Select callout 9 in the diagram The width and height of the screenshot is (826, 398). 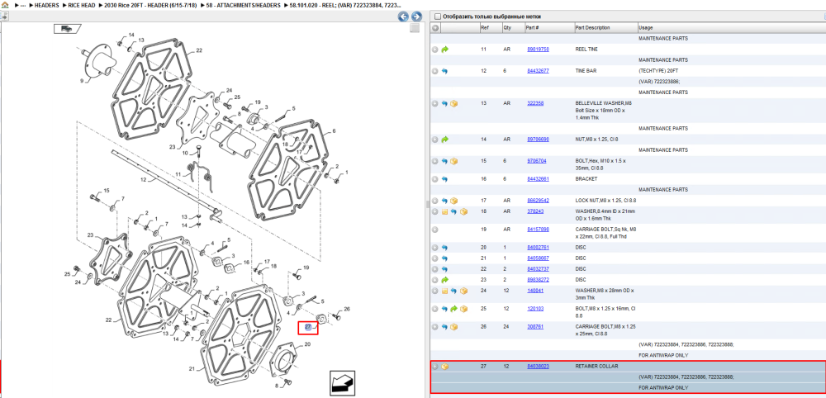point(82,81)
